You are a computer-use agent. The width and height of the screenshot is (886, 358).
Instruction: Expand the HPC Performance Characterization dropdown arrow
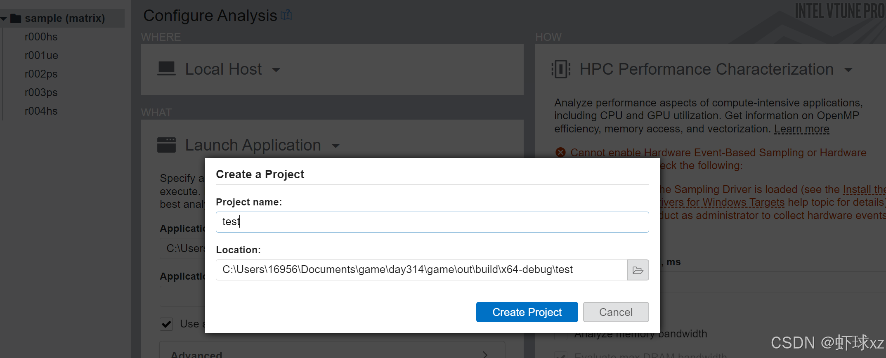point(848,70)
